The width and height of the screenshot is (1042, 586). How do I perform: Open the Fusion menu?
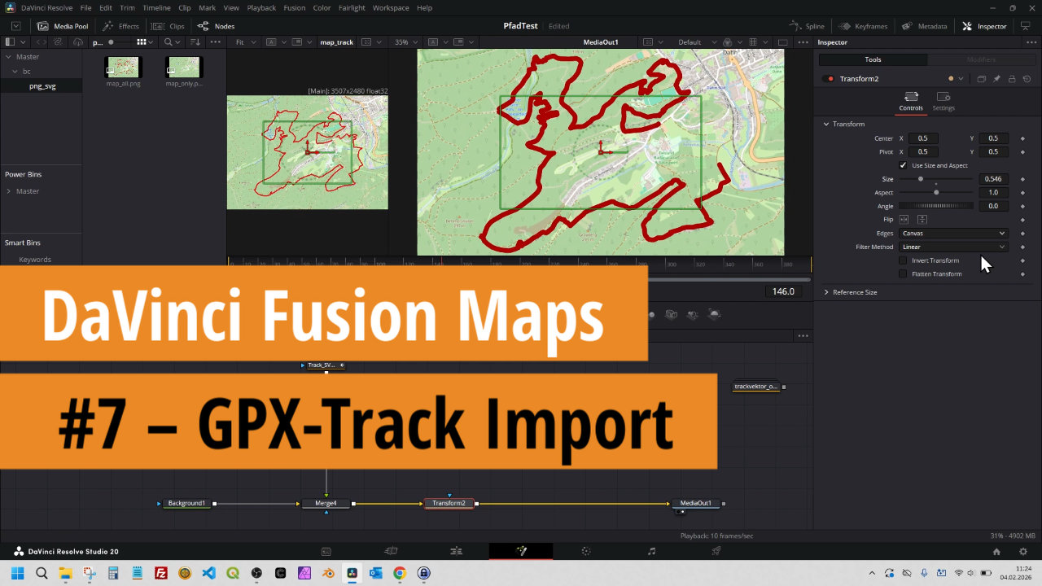click(x=294, y=7)
